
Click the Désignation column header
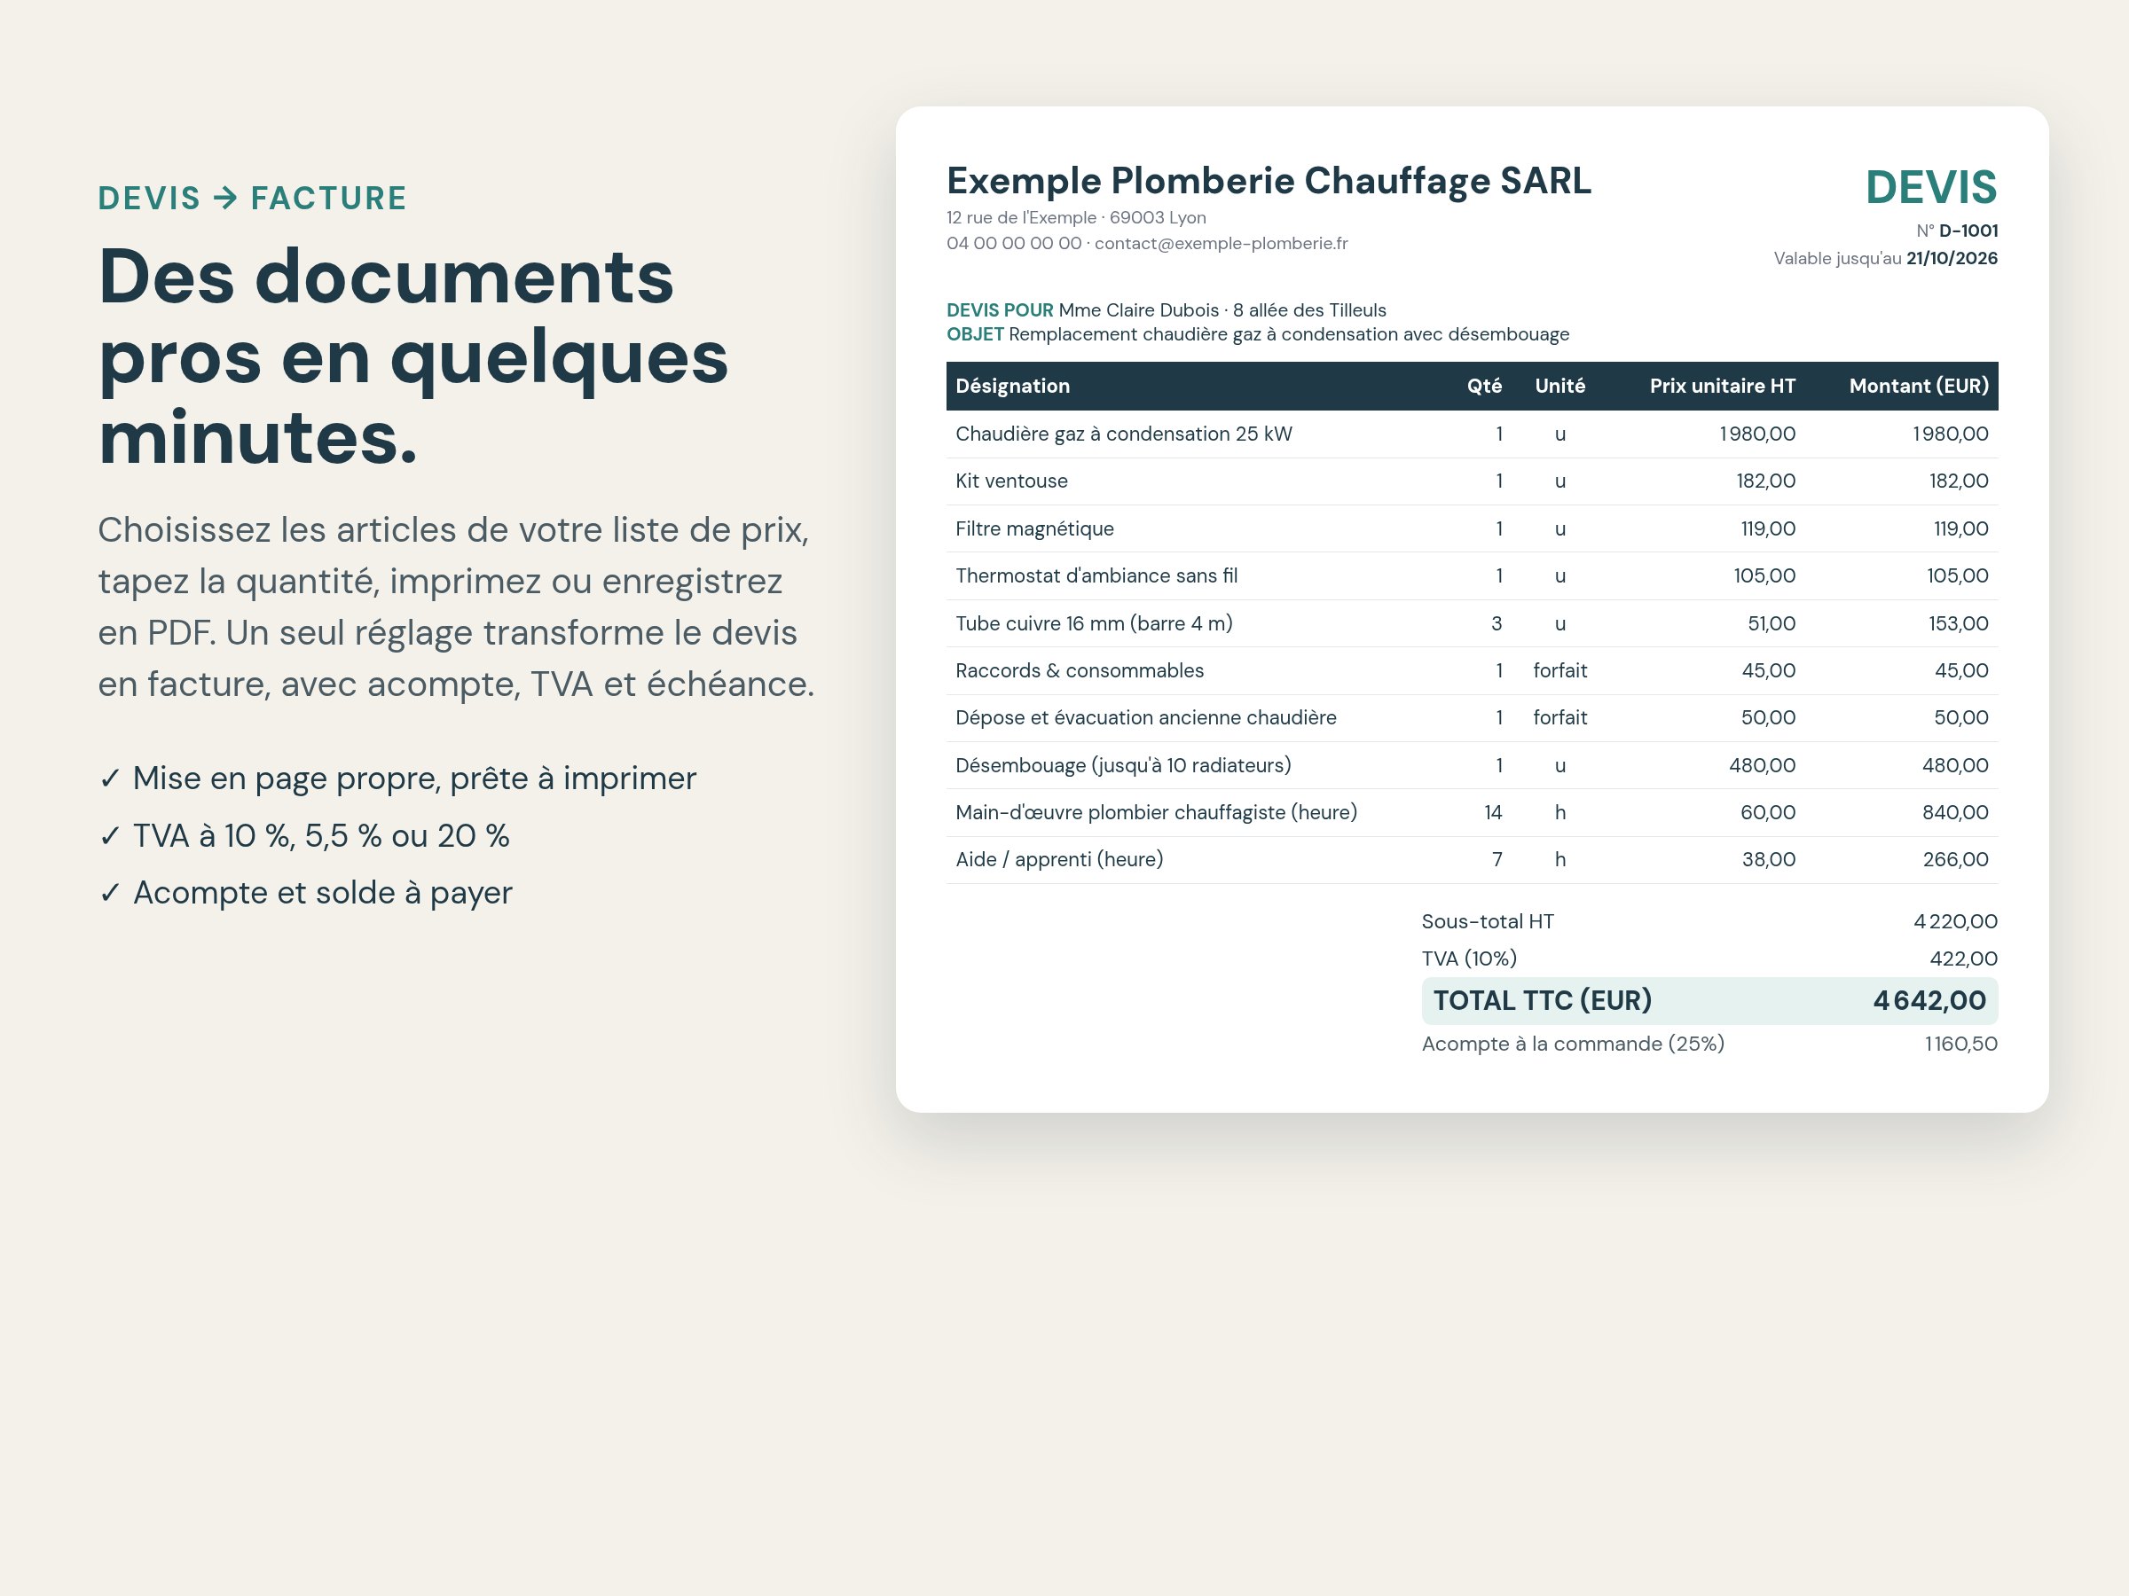1012,386
